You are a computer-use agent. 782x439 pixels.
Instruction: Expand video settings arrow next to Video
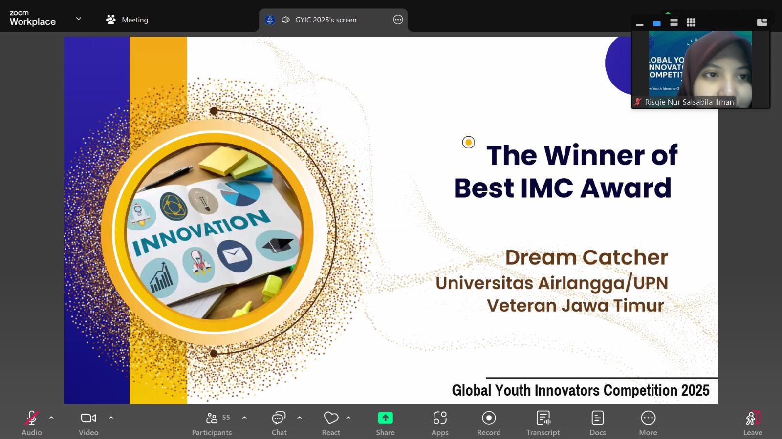[111, 418]
